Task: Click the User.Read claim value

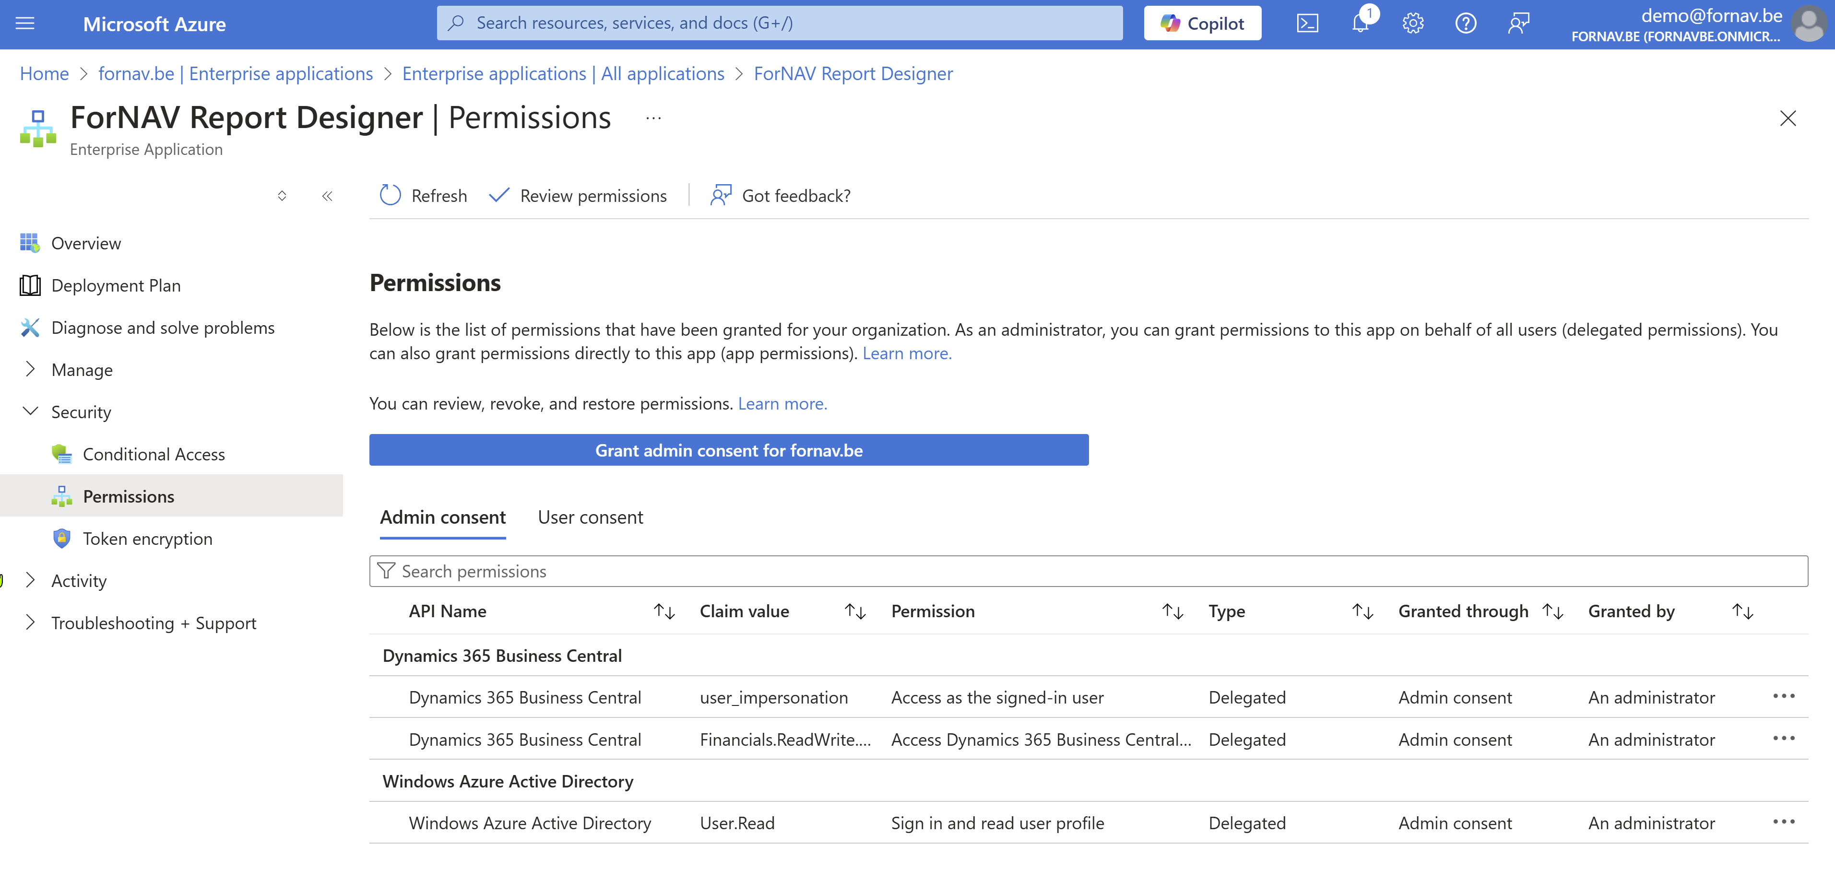Action: (x=737, y=823)
